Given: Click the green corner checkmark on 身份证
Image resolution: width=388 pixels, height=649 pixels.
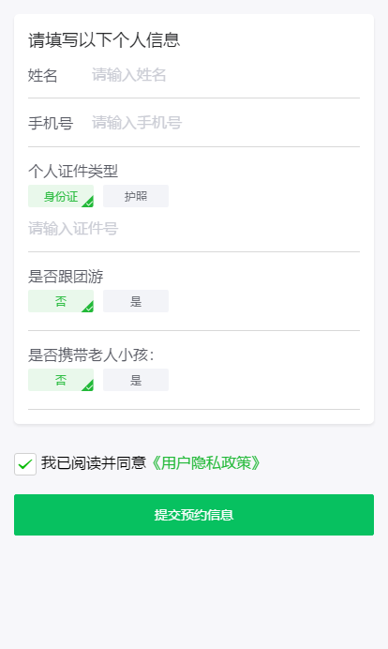Looking at the screenshot, I should 88,202.
